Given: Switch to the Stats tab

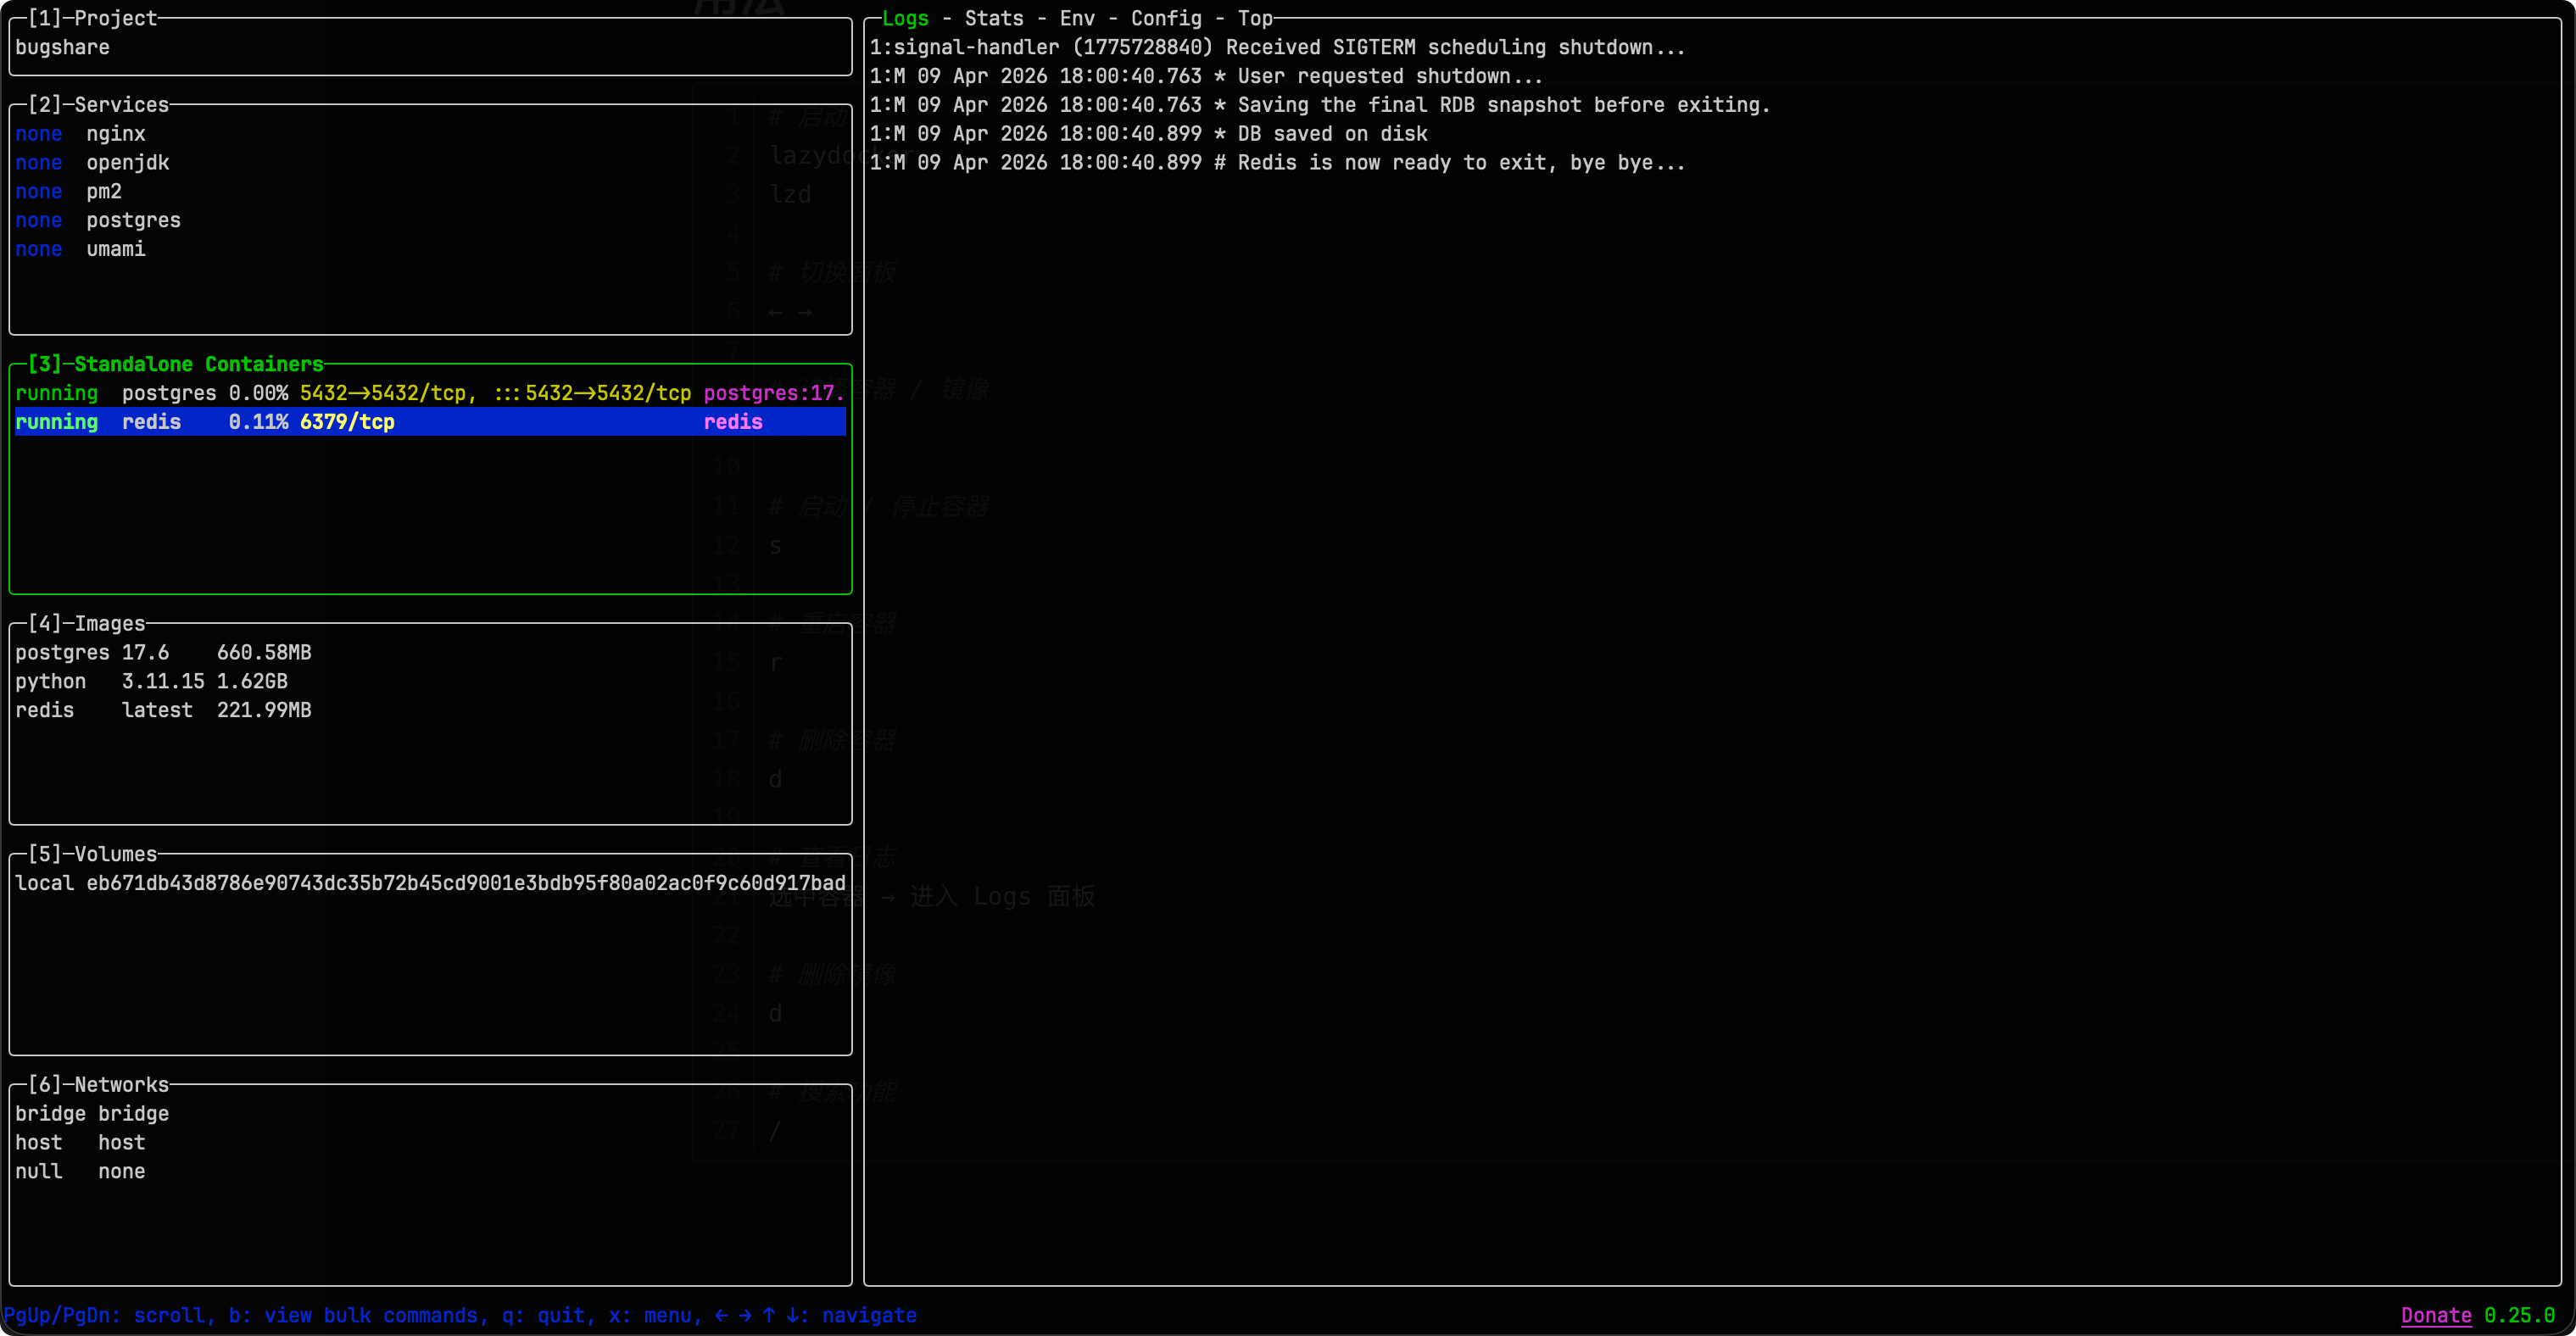Looking at the screenshot, I should [x=993, y=18].
